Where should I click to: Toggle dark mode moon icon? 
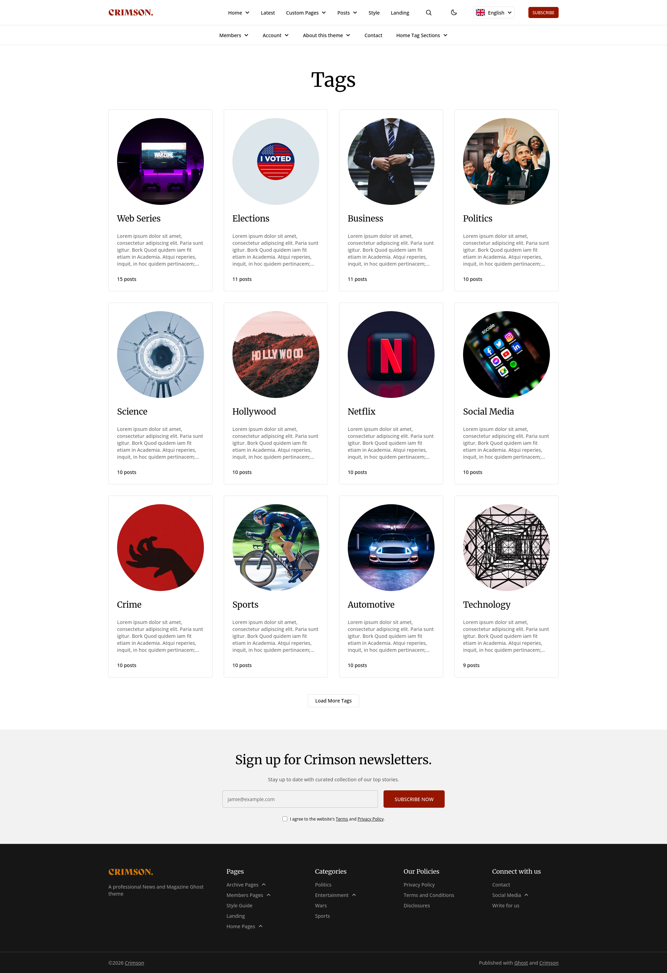pyautogui.click(x=454, y=13)
